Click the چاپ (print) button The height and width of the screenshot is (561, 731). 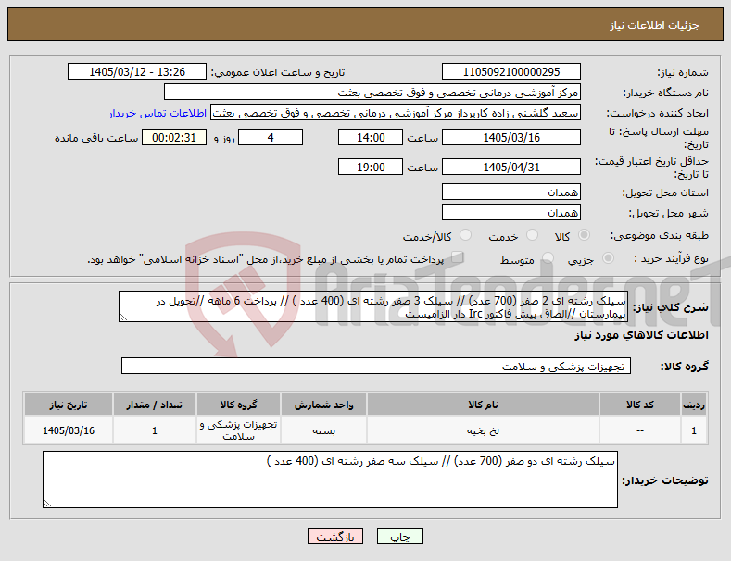400,536
